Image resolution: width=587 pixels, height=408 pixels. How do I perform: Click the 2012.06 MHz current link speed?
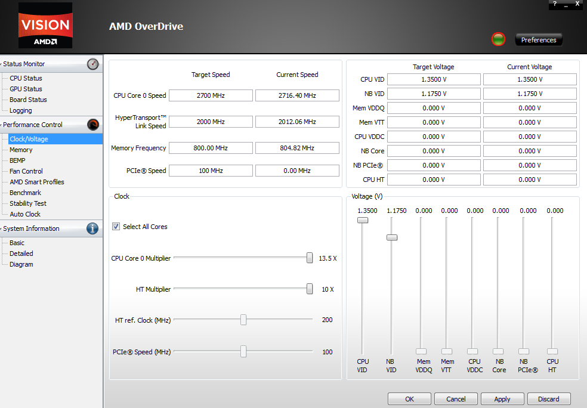297,122
